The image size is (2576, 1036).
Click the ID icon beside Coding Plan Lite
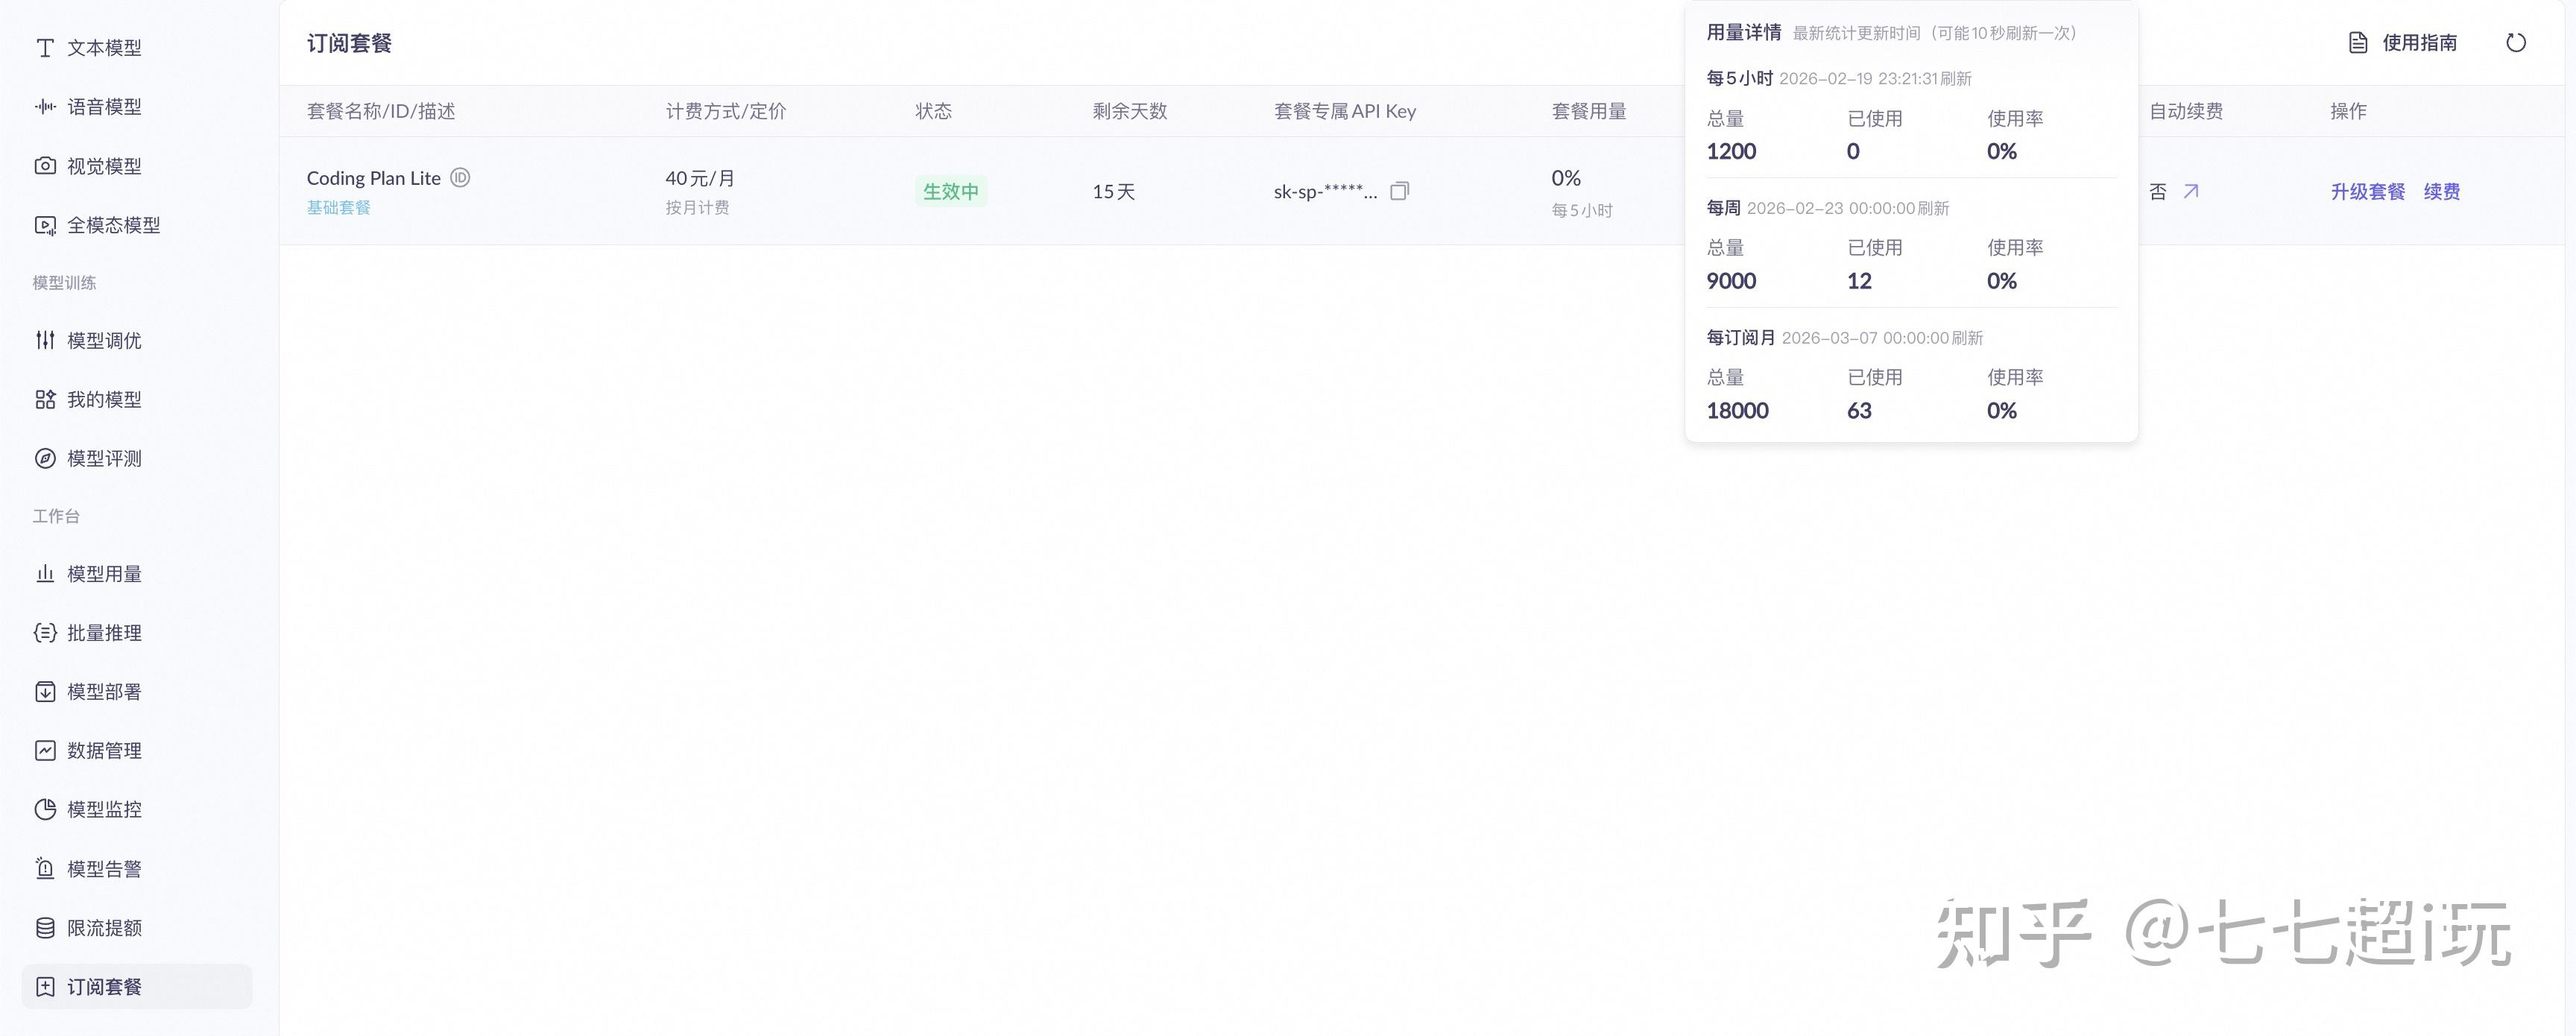tap(460, 178)
